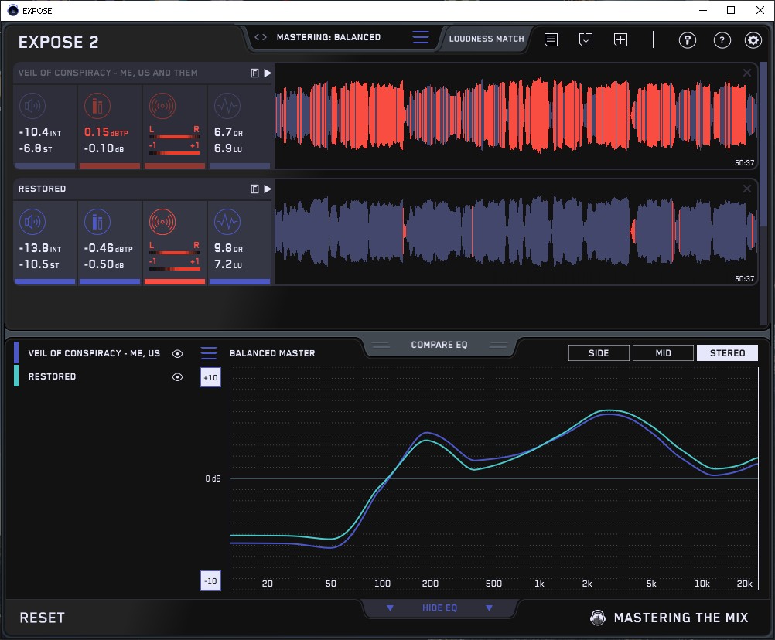Open the help question mark icon

click(722, 40)
